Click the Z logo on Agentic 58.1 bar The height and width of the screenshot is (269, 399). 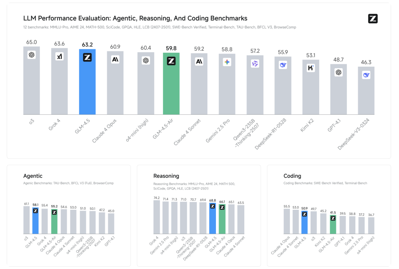35,211
